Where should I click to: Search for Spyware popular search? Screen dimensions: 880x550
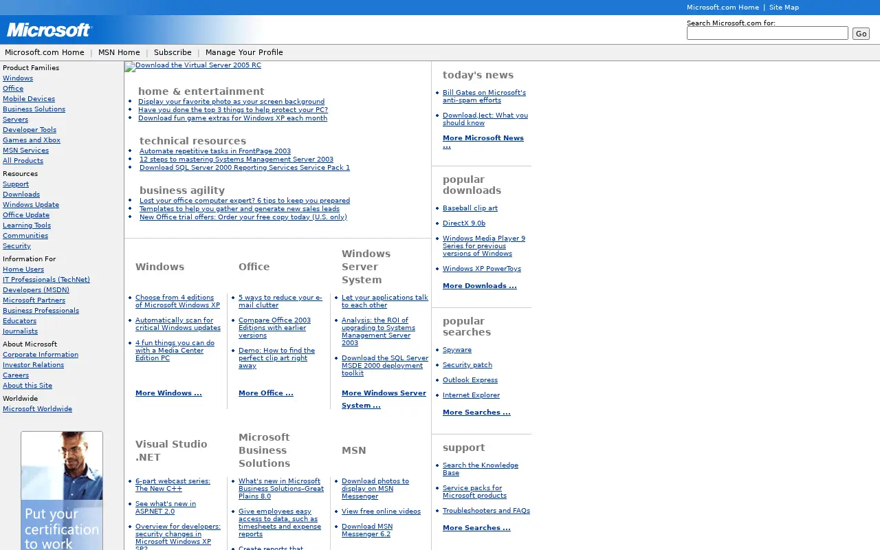pyautogui.click(x=457, y=350)
